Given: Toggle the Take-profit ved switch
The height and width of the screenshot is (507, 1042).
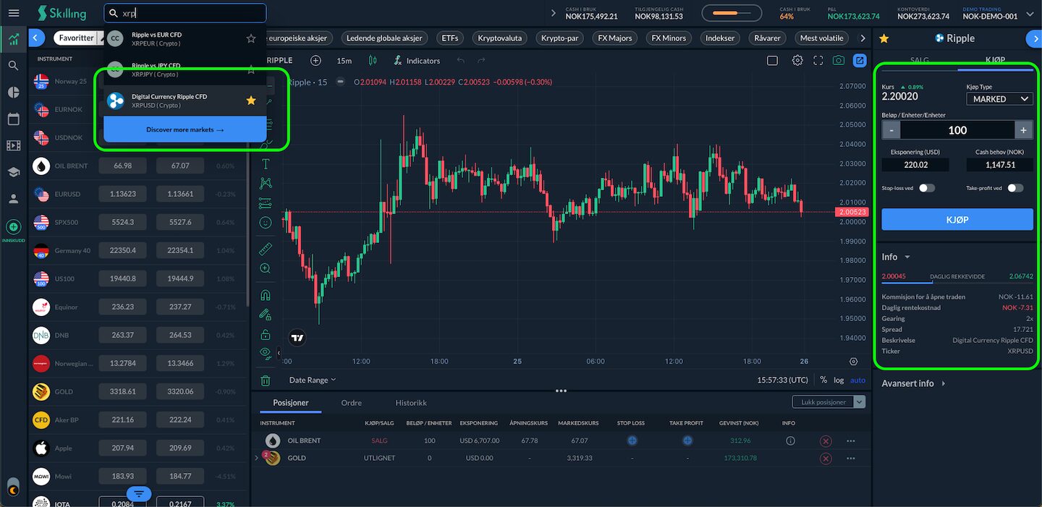Looking at the screenshot, I should 1015,188.
